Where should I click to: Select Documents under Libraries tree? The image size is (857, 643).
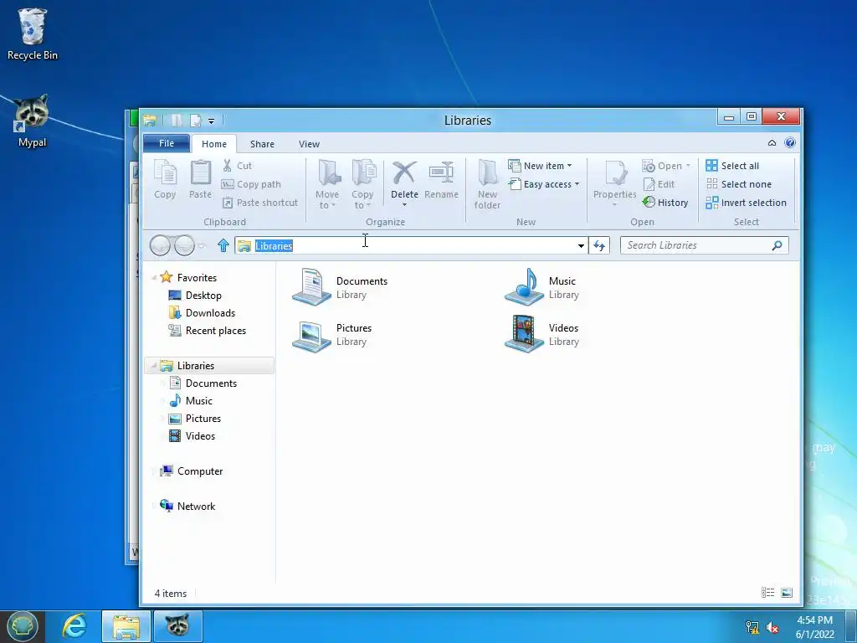203,383
